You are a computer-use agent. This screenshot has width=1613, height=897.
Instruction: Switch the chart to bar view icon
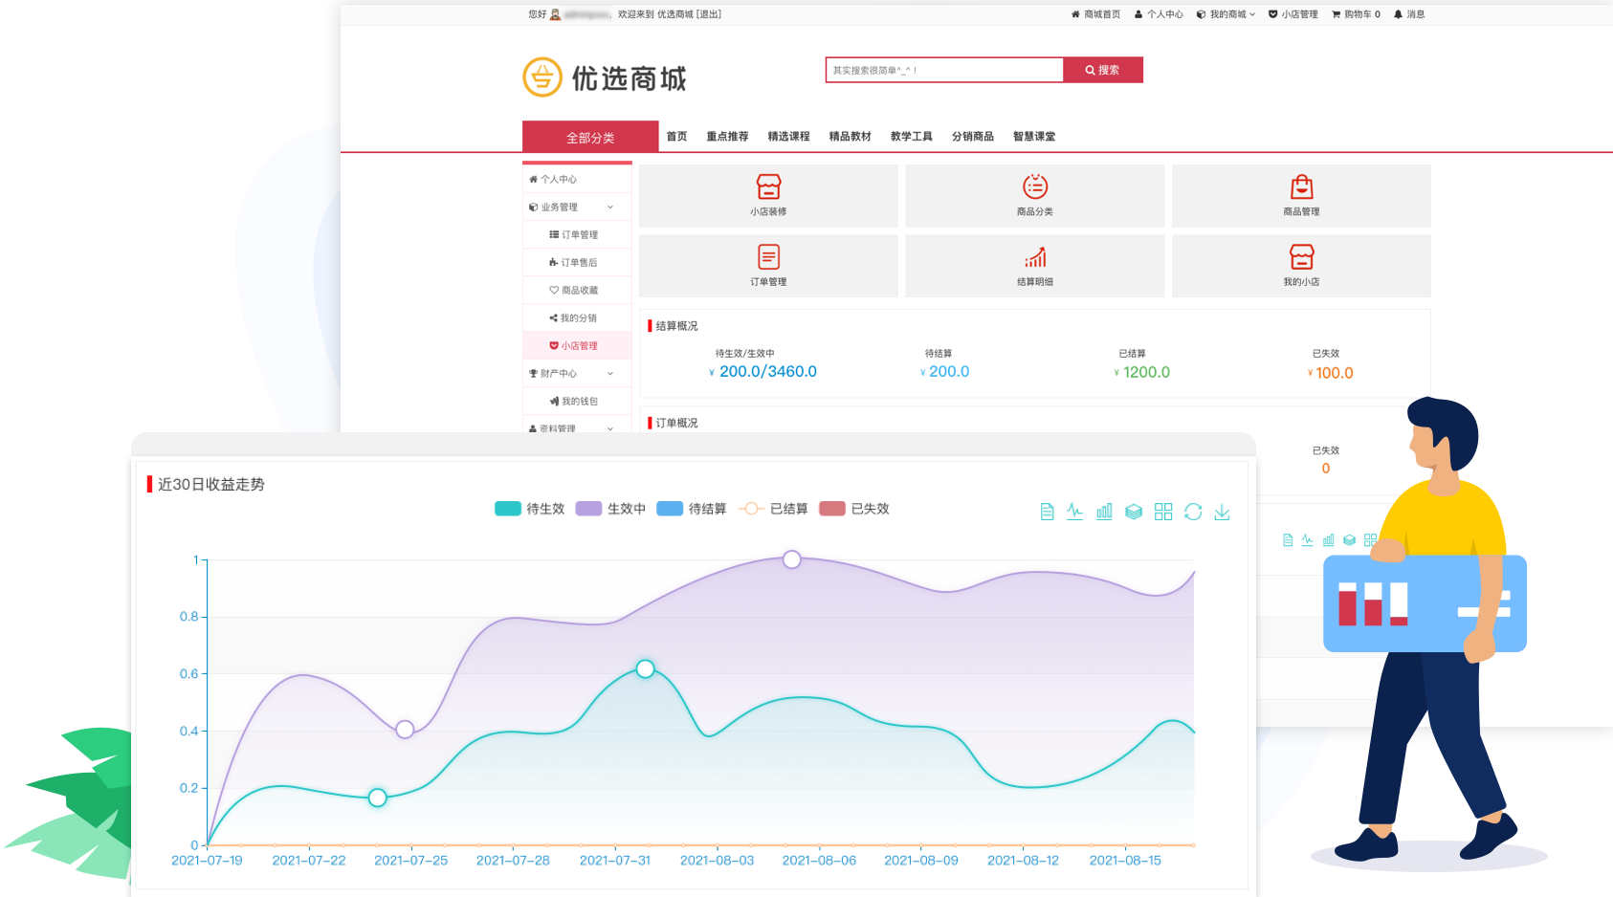1104,512
